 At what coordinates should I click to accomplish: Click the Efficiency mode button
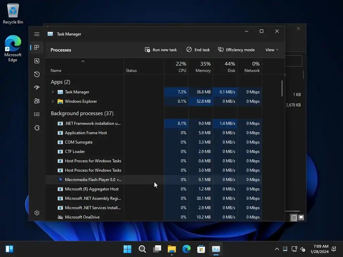[x=236, y=50]
